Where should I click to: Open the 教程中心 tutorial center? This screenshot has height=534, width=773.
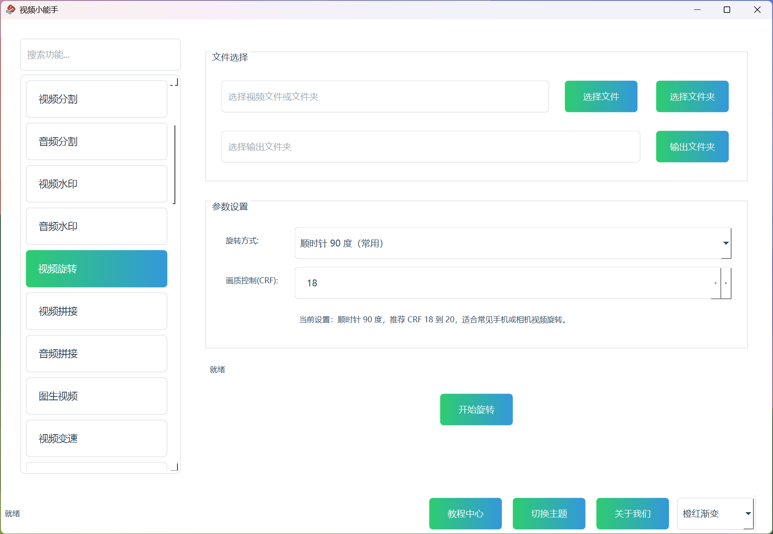pos(465,513)
